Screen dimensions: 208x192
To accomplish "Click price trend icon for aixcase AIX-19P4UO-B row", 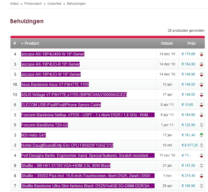I will click(x=201, y=64).
